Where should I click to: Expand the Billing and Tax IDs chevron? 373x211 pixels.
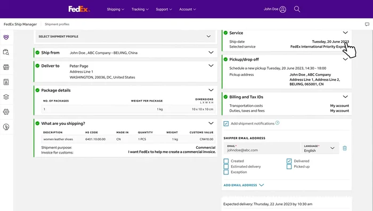tap(345, 97)
